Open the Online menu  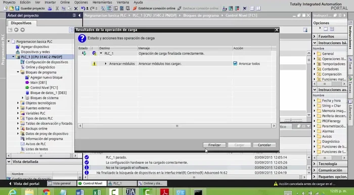point(65,2)
